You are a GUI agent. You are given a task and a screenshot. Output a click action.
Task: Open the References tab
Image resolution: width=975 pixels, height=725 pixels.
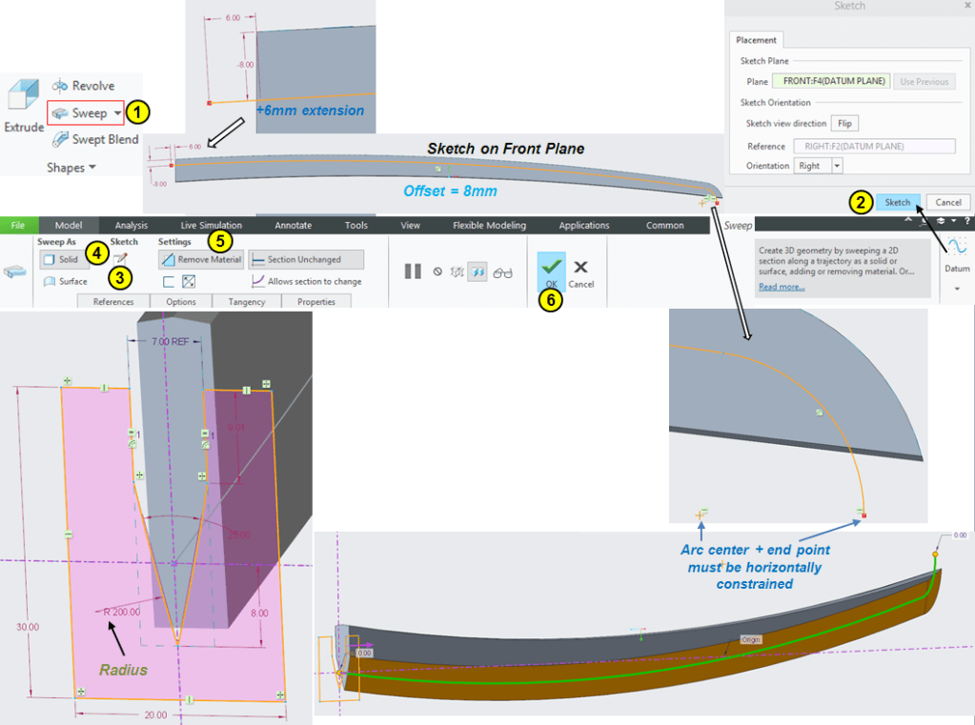112,302
